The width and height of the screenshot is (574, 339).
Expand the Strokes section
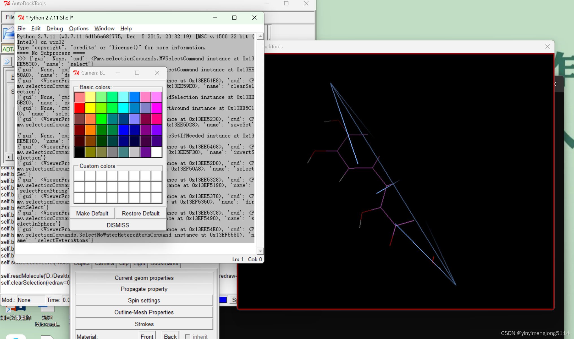click(144, 324)
